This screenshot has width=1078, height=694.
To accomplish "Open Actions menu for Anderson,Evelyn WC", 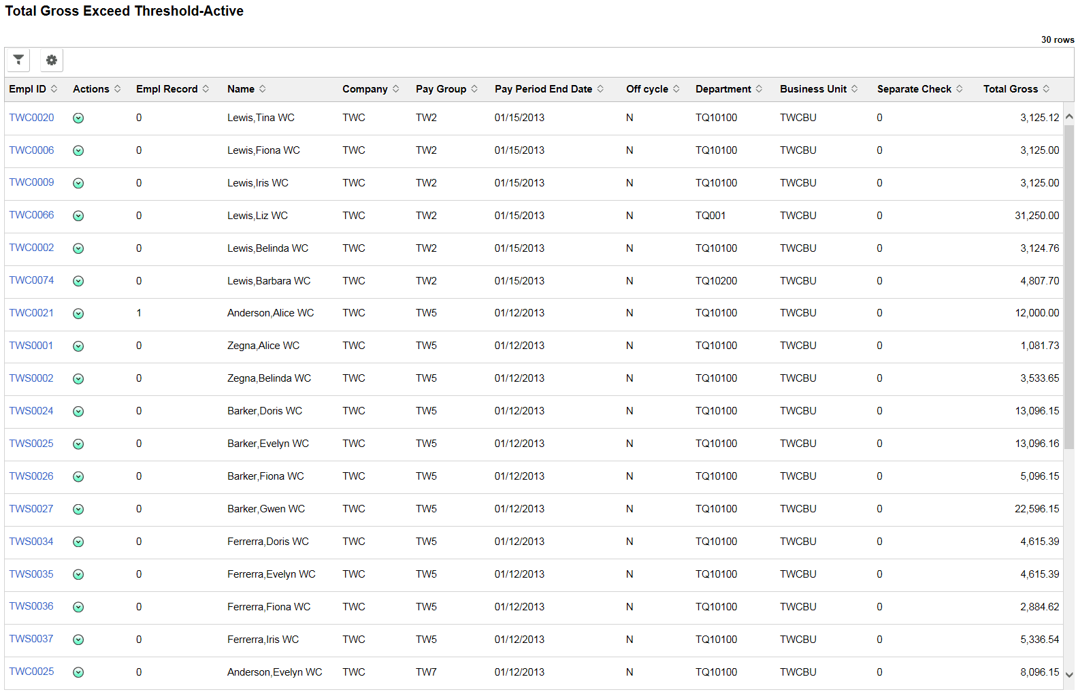I will (x=78, y=672).
